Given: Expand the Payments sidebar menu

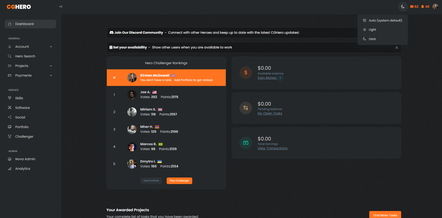Looking at the screenshot, I should point(30,76).
